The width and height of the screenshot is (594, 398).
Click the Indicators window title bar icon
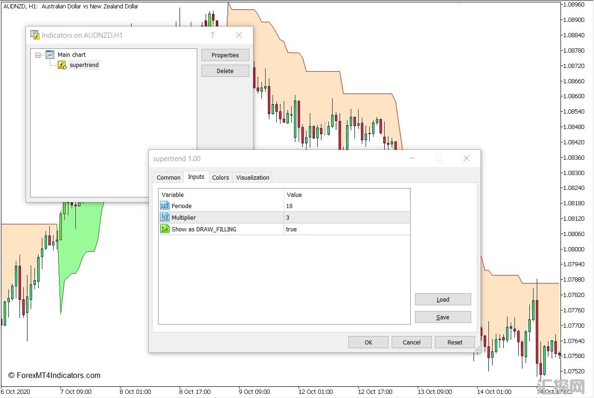35,35
